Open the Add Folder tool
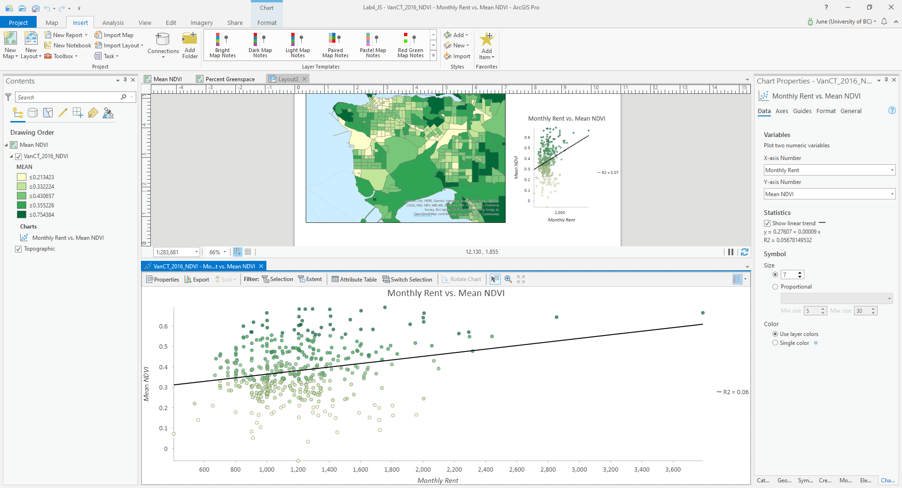902x488 pixels. pos(190,45)
